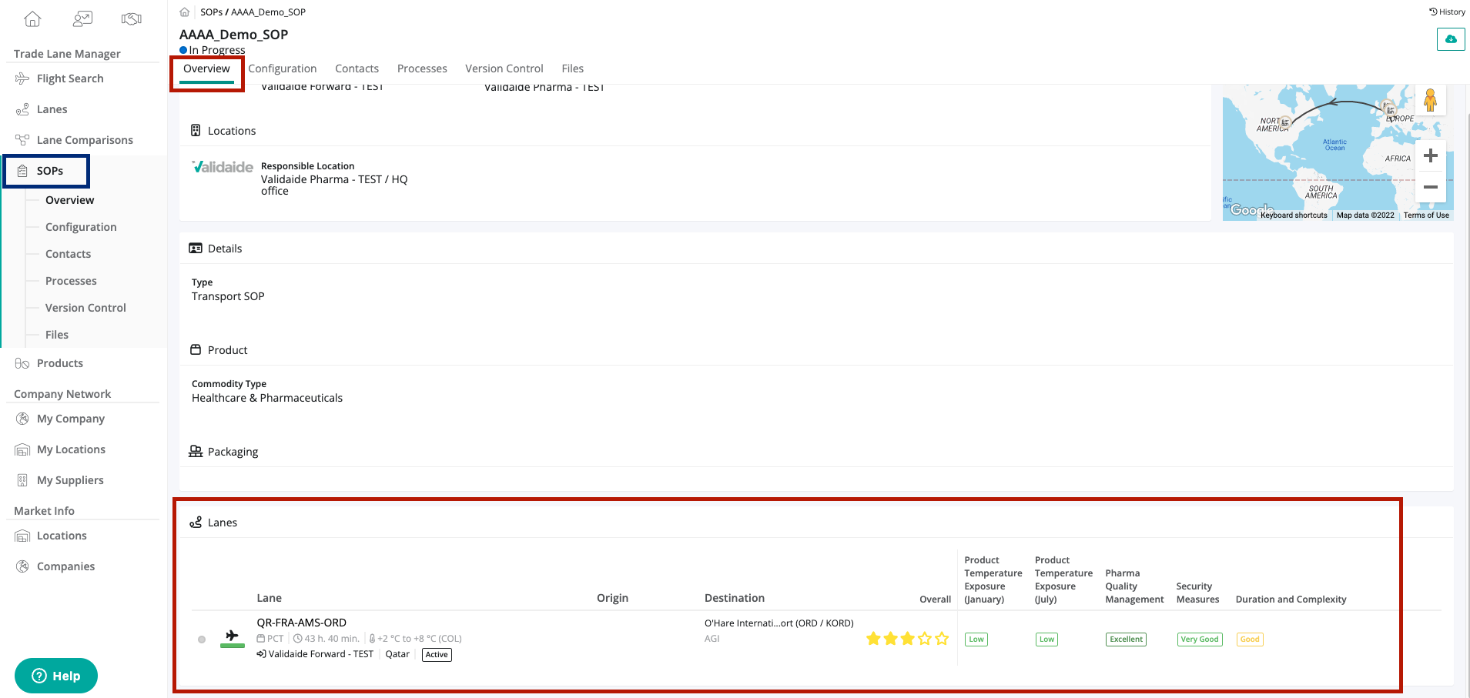Open History panel
This screenshot has width=1470, height=698.
pos(1447,12)
